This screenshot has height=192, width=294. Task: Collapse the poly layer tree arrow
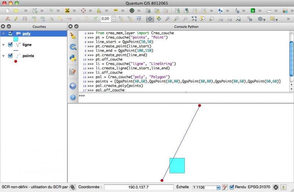3,34
